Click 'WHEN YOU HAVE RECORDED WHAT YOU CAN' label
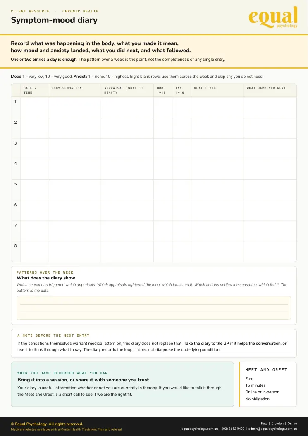The height and width of the screenshot is (436, 308). (x=62, y=373)
